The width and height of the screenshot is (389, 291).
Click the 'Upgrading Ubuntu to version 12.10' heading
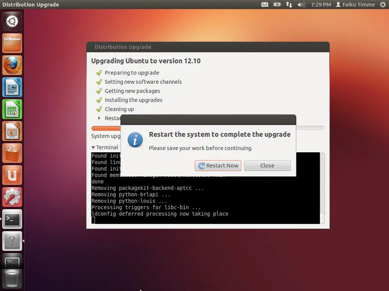[x=146, y=61]
